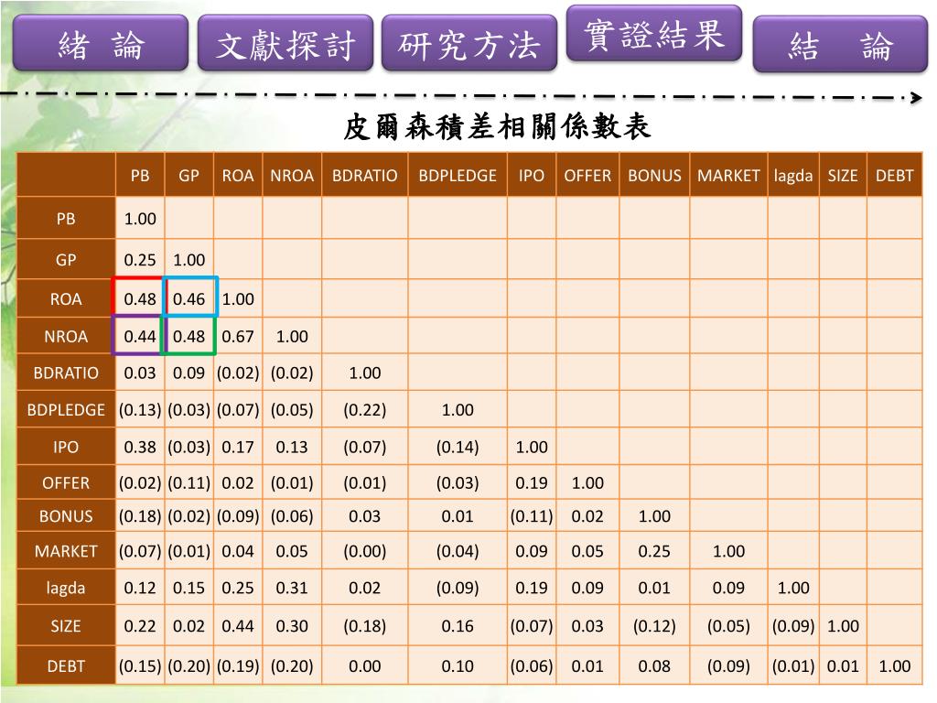This screenshot has width=937, height=703.
Task: Select the DEBT–BDPLEDGE cell showing 0.10
Action: 458,665
